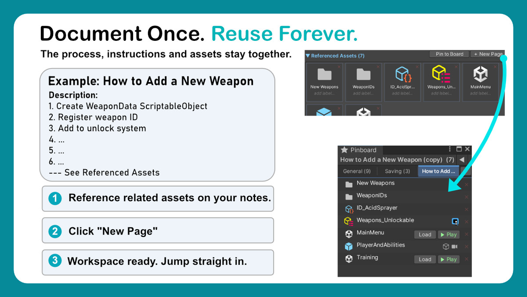Select the New Weapons folder icon in Referenced Assets
Viewport: 527px width, 297px height.
click(x=325, y=74)
